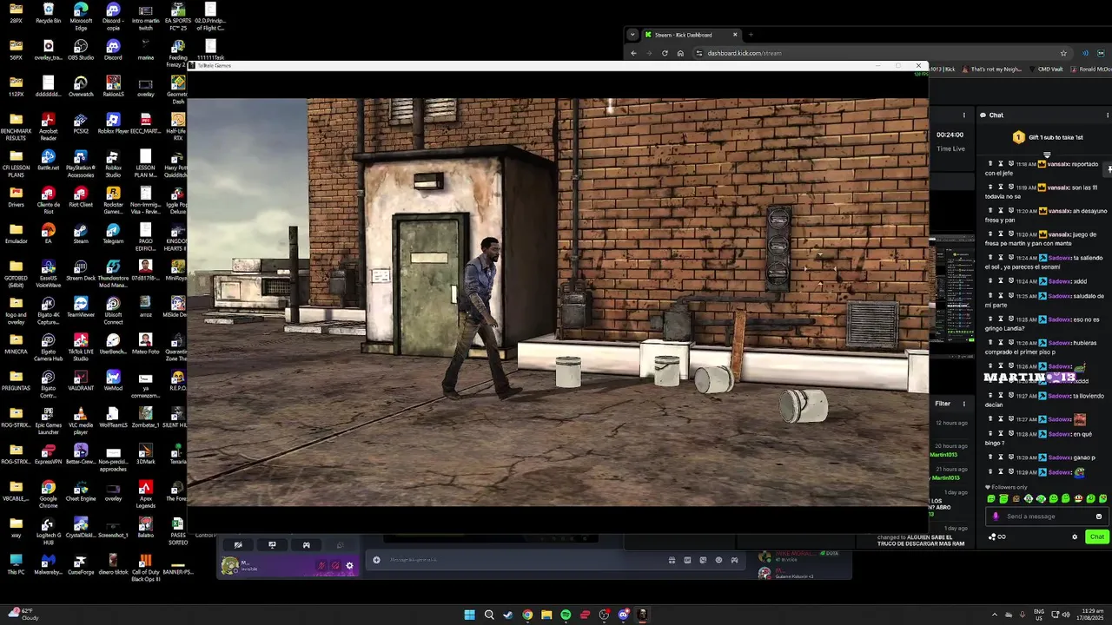Open the Discord desktop shortcut under Discord - copia
1112x625 pixels.
click(x=113, y=49)
